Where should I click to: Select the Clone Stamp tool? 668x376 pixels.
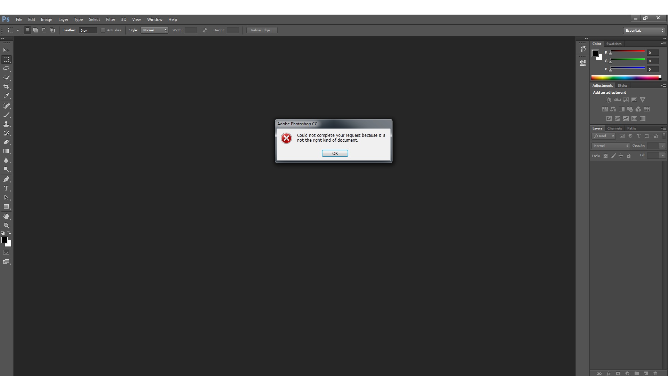click(6, 124)
